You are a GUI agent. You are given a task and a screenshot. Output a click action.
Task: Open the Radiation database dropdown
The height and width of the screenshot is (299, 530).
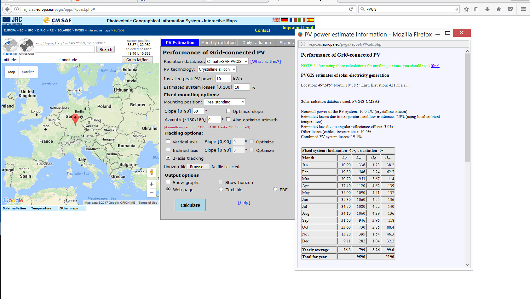click(227, 61)
